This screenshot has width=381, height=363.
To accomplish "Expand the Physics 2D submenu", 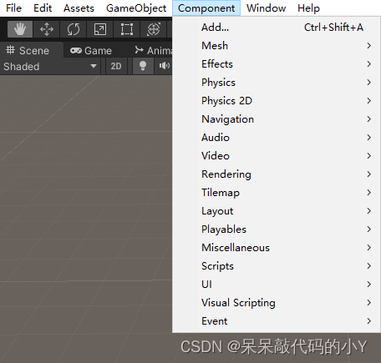I will pyautogui.click(x=277, y=101).
